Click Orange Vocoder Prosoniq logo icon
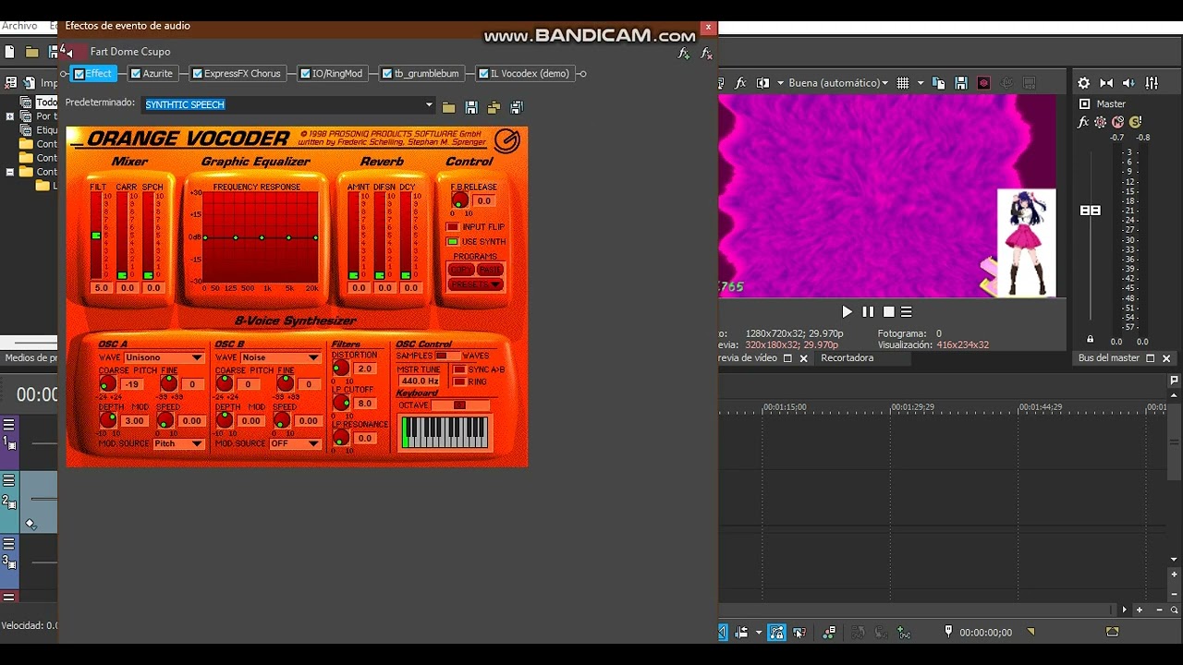Image resolution: width=1183 pixels, height=665 pixels. pyautogui.click(x=506, y=140)
